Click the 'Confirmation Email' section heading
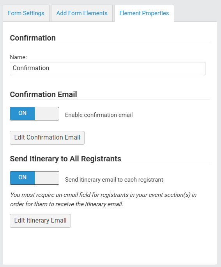Screen dimensions: 221x267 [43, 94]
